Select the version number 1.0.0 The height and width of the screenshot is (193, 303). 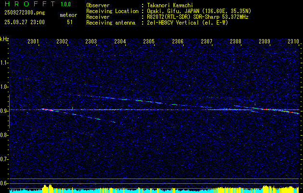pos(66,4)
